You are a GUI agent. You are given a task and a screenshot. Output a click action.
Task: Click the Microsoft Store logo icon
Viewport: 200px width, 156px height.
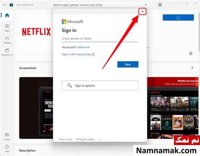click(11, 5)
